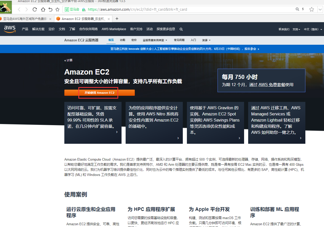This screenshot has height=227, width=324.
Task: Select the 入门 sub-navigation tab
Action: click(193, 40)
